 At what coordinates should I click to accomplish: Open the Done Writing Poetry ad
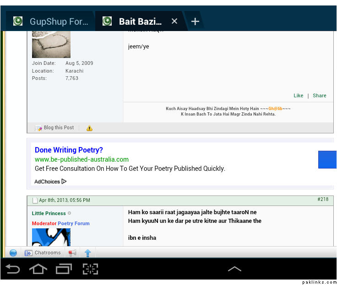[x=69, y=150]
